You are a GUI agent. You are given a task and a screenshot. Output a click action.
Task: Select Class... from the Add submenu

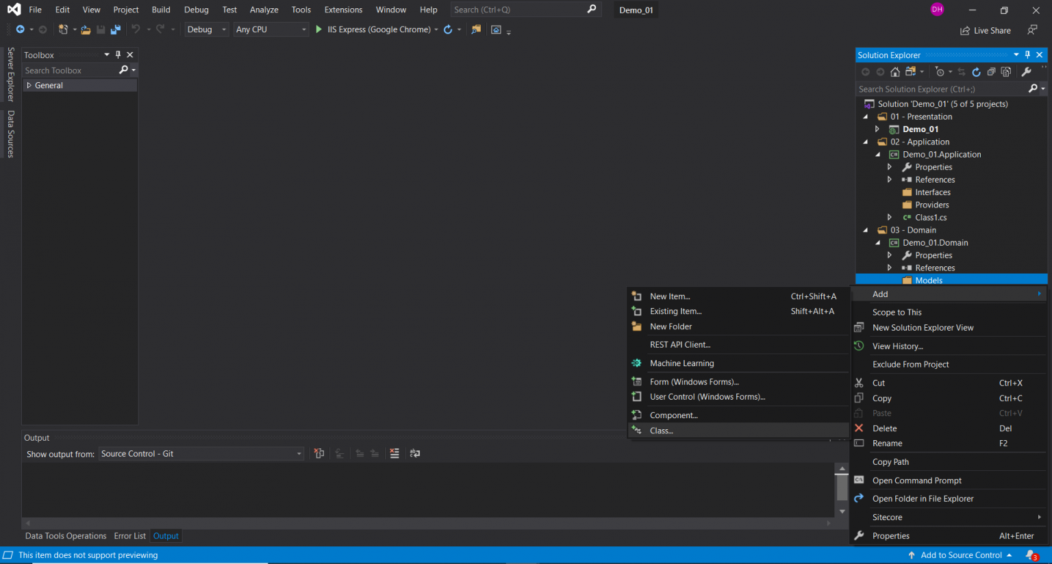pyautogui.click(x=661, y=431)
